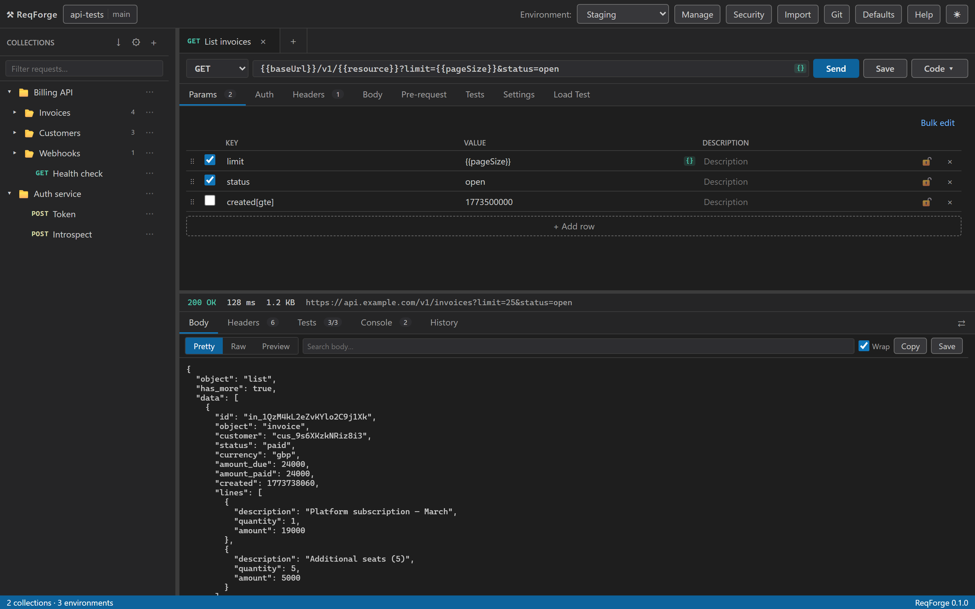This screenshot has width=975, height=609.
Task: Open Customers folder more options menu
Action: tap(150, 133)
